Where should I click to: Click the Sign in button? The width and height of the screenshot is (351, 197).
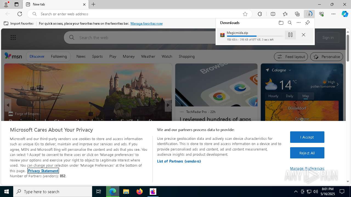(x=328, y=37)
